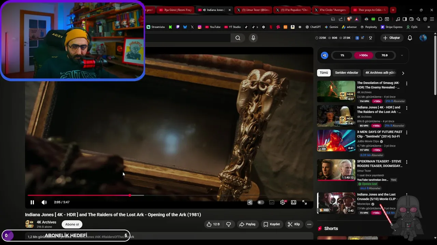Switch to the İfşa Günü browser tab
Viewport: 437px width, 245px height.
pos(175,10)
